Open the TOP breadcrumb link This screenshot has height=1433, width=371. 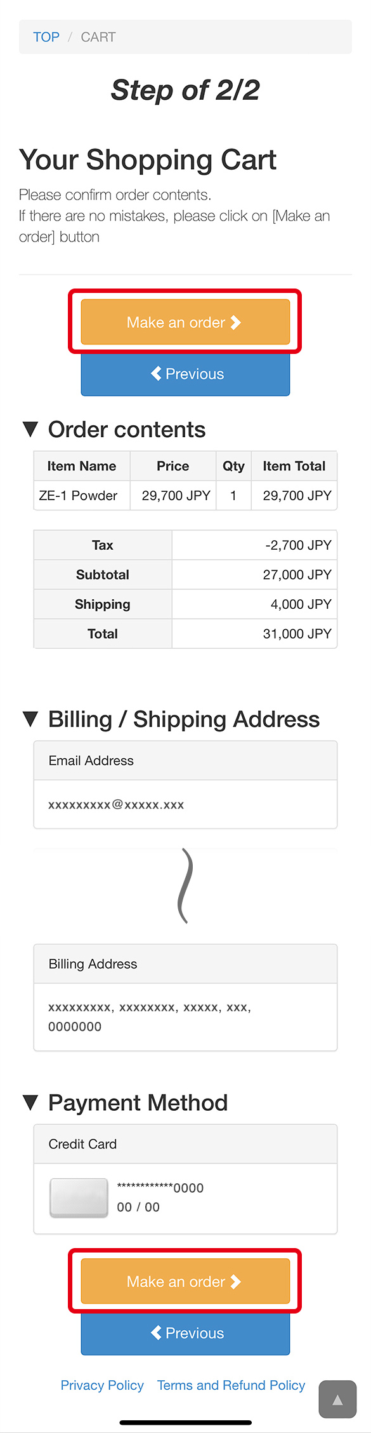[x=46, y=37]
